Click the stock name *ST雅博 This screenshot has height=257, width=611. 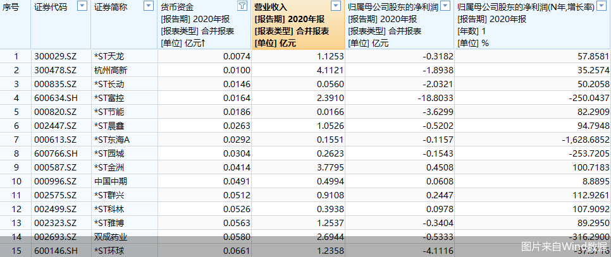tap(109, 223)
